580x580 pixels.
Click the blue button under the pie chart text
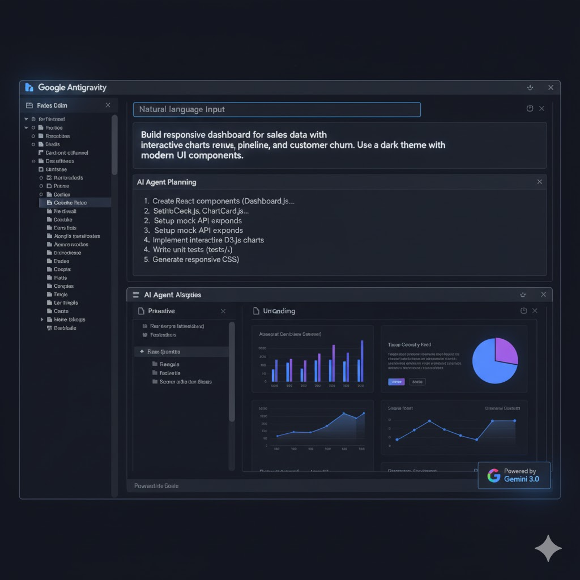[x=396, y=382]
